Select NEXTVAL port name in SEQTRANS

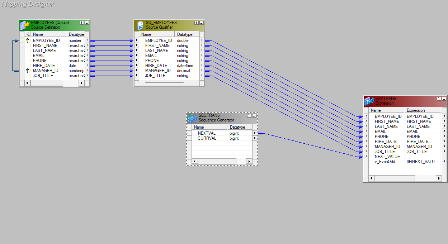207,133
